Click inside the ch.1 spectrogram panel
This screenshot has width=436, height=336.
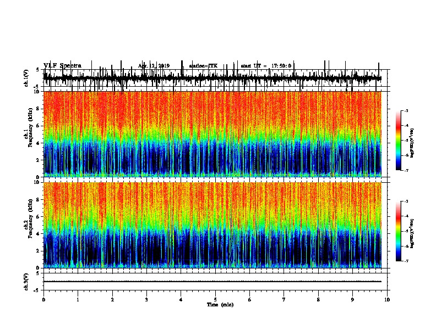212,134
